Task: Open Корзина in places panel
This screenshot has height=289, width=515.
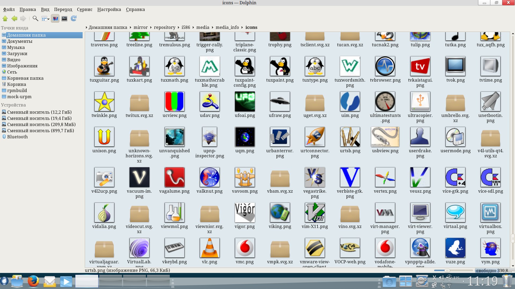Action: pyautogui.click(x=17, y=84)
